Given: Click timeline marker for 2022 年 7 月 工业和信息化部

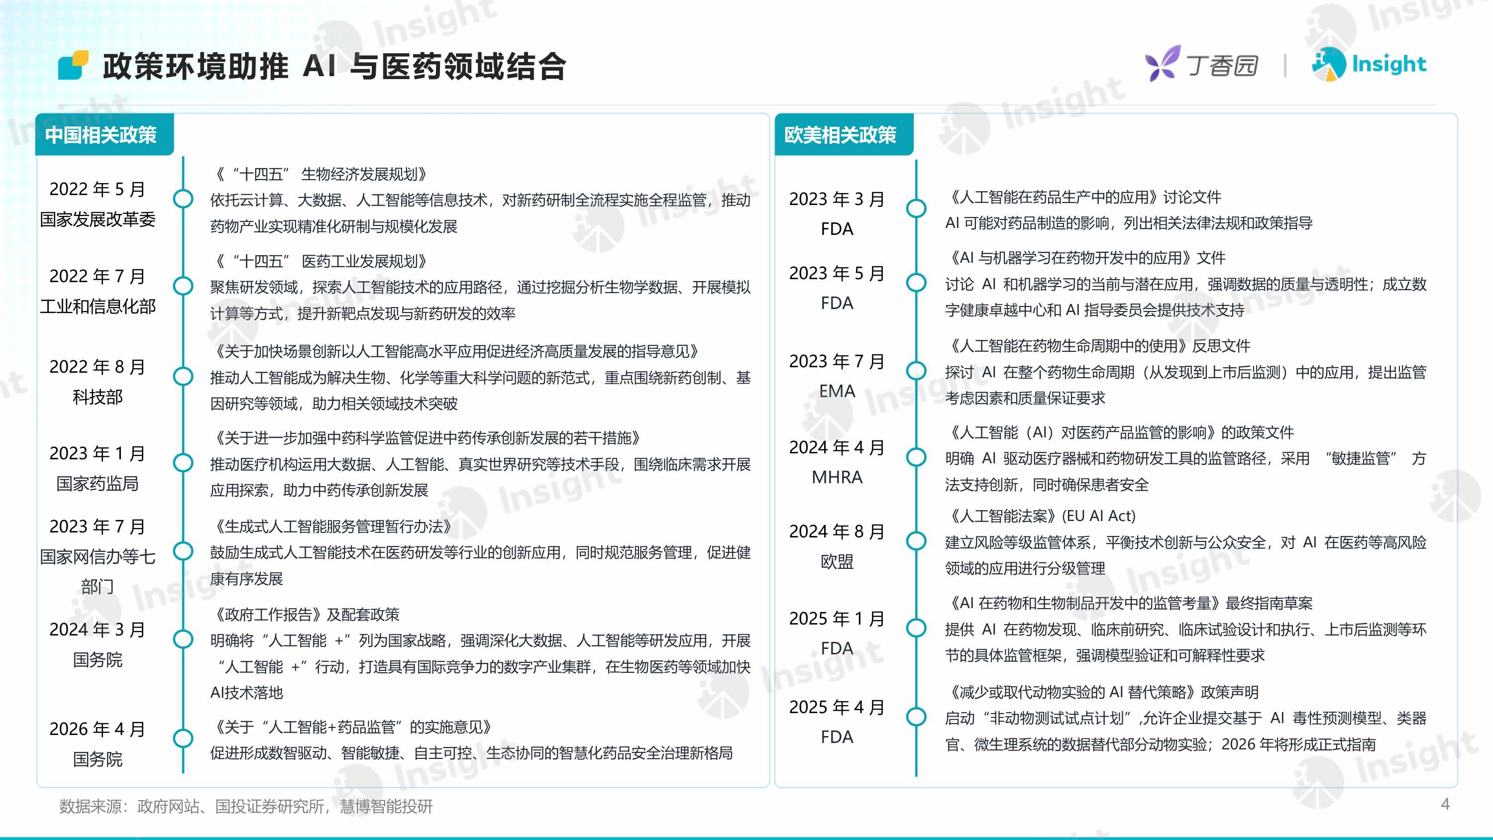Looking at the screenshot, I should click(x=183, y=286).
